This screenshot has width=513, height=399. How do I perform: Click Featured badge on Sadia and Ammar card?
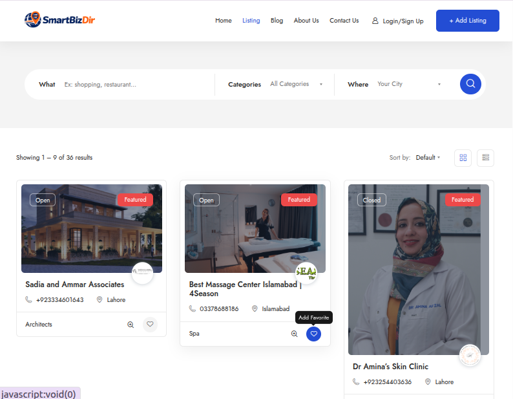(135, 200)
